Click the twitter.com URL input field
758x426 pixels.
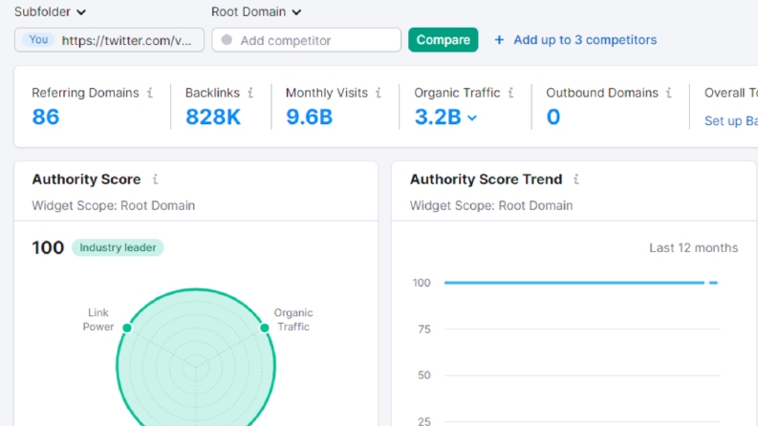[109, 40]
